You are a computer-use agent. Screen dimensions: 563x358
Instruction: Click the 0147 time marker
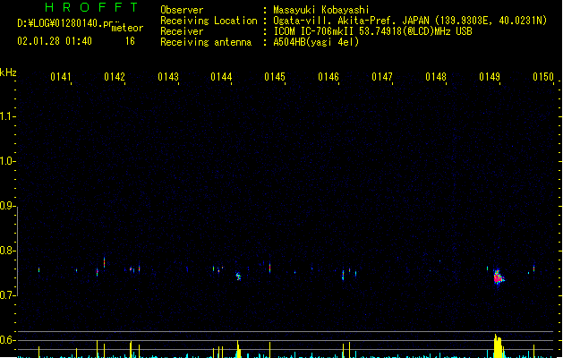pyautogui.click(x=382, y=77)
